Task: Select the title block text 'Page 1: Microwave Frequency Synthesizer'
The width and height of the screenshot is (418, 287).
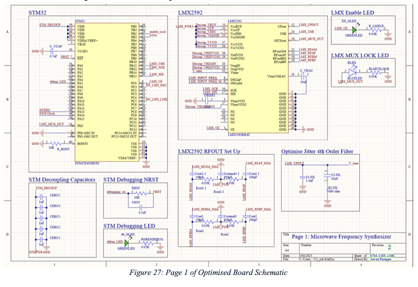Action: 341,237
